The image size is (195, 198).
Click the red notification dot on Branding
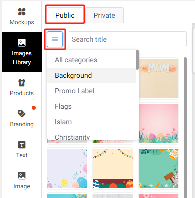click(34, 108)
